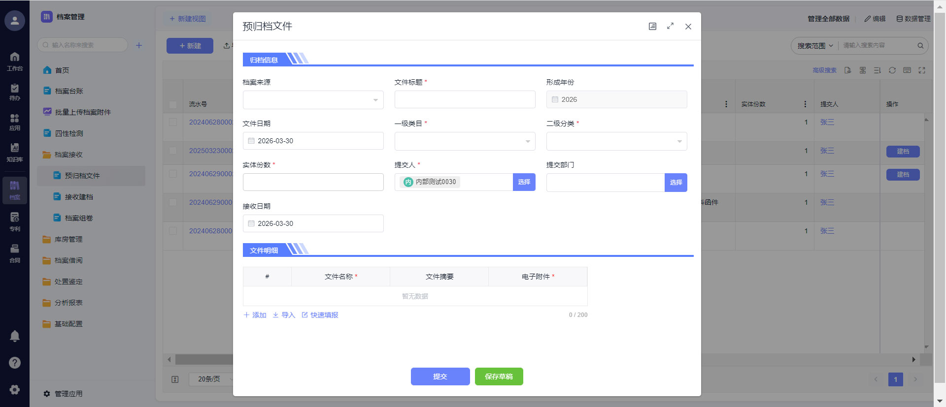Image resolution: width=946 pixels, height=407 pixels.
Task: Click the 合同 contract sidebar icon
Action: tap(15, 253)
